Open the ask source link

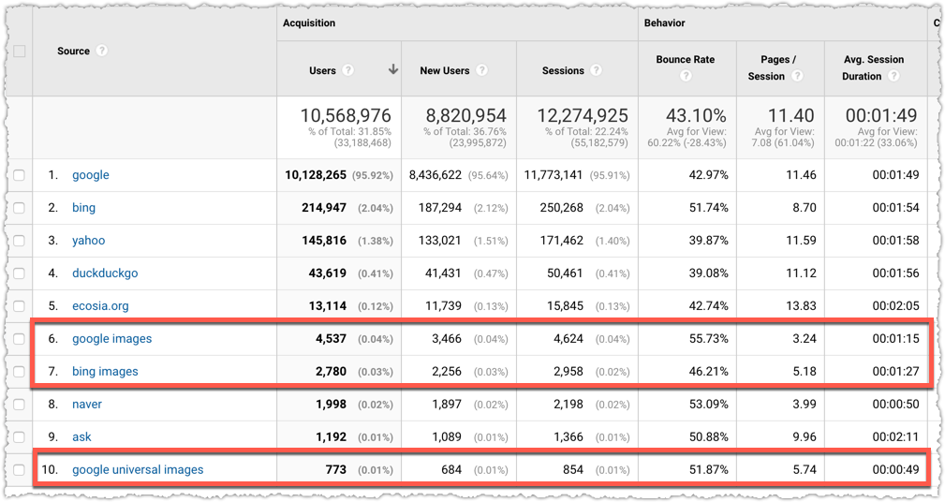pos(81,437)
